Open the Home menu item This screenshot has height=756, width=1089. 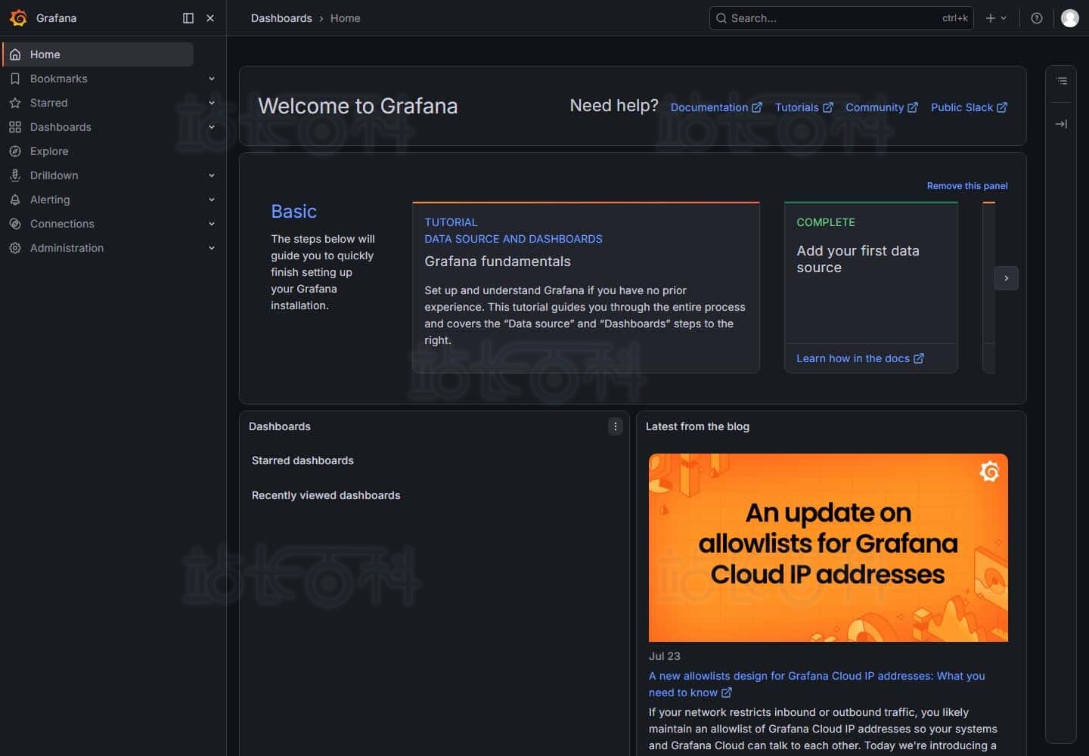click(x=98, y=54)
